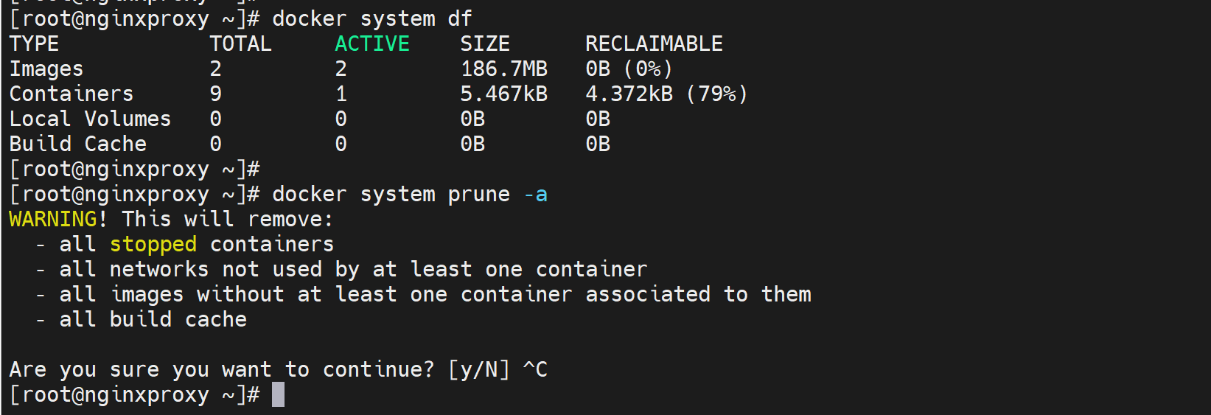This screenshot has height=415, width=1211.
Task: Click the blue -a flag
Action: tap(535, 194)
